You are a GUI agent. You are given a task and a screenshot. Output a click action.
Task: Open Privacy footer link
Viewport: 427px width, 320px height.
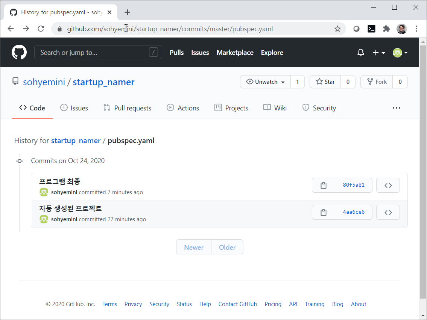tap(133, 304)
